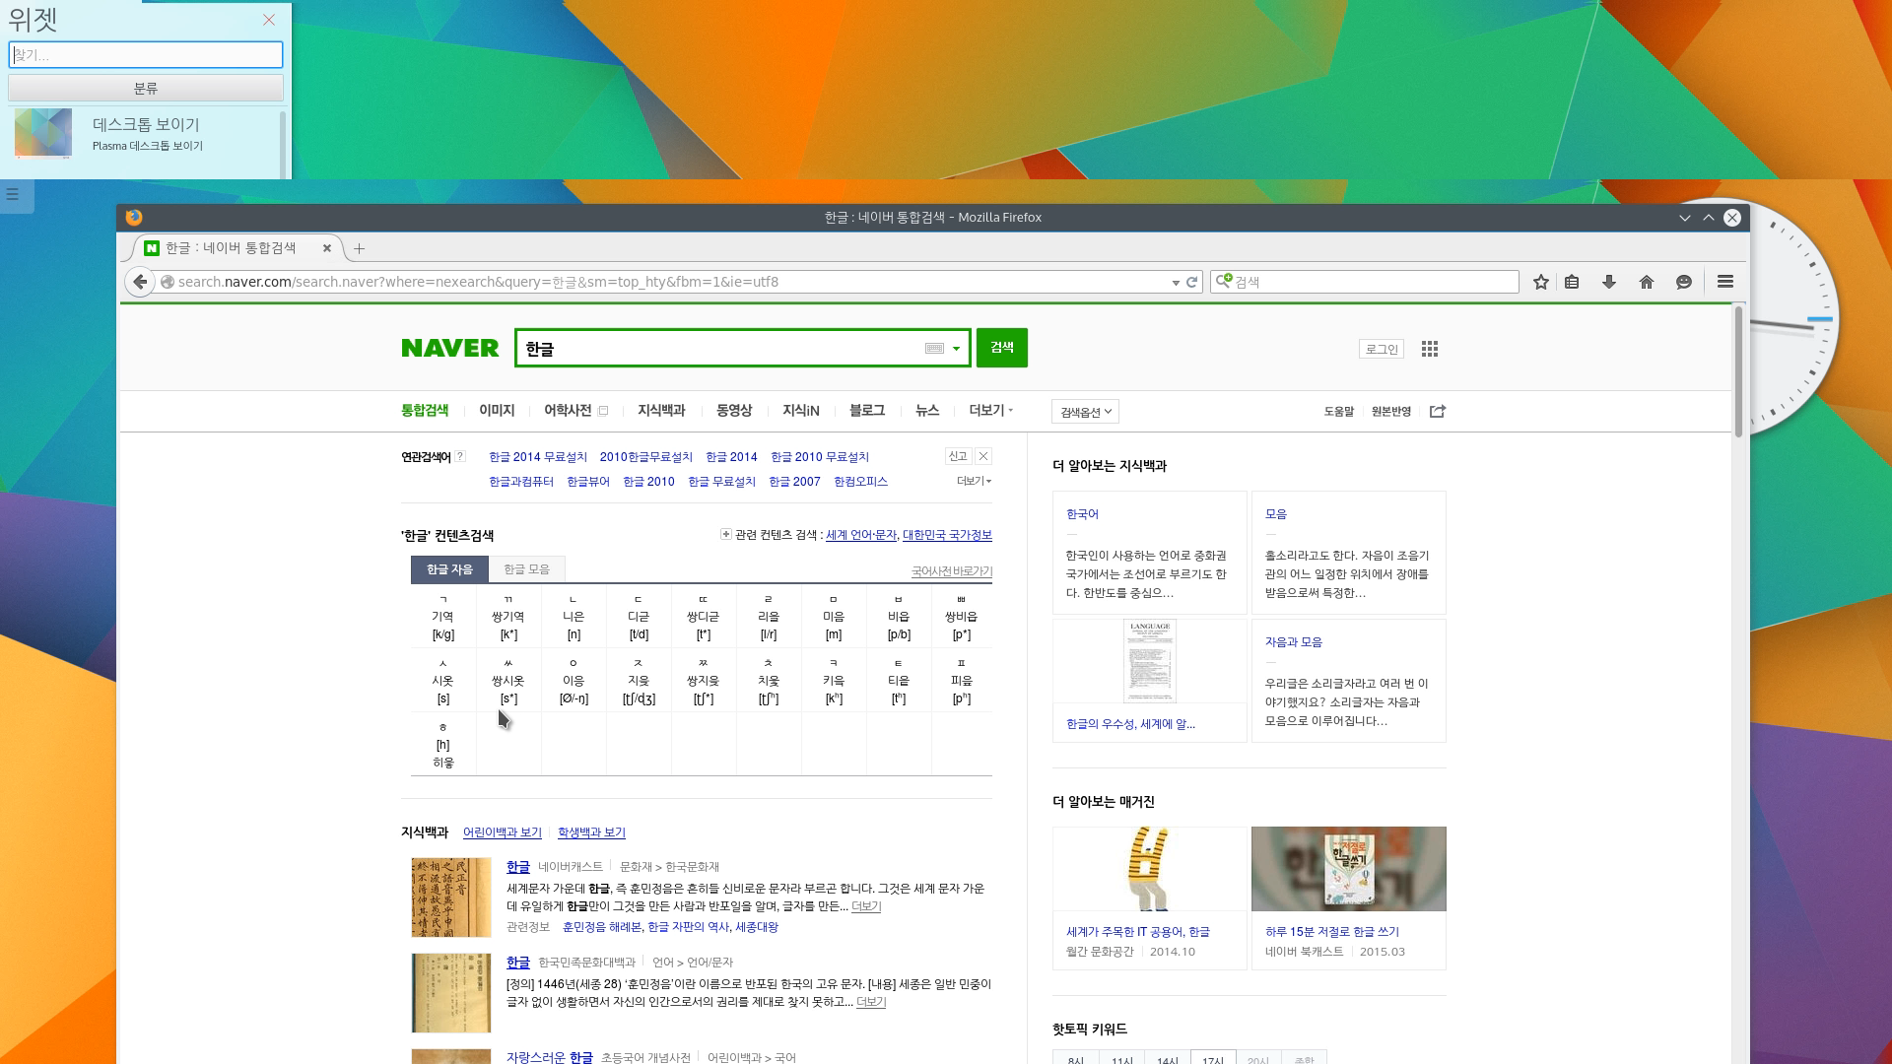Open the bookmarks list icon
Screen dimensions: 1892x1064
1572,282
